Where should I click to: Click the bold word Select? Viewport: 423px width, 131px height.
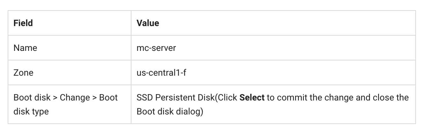pos(252,97)
